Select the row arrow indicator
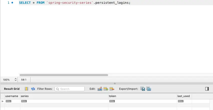213x110 pixels. tap(3, 101)
